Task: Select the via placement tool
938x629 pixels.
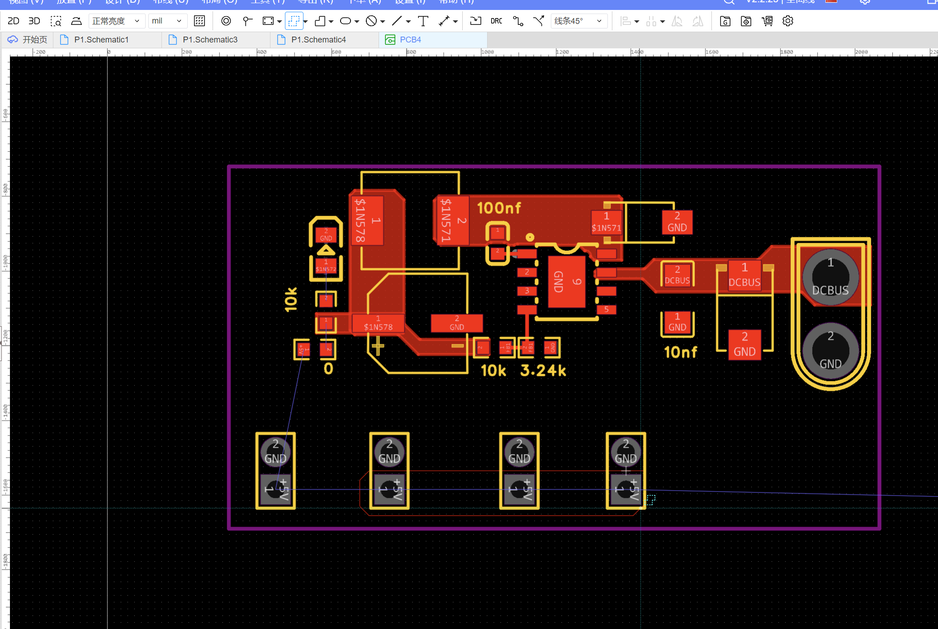Action: point(226,21)
